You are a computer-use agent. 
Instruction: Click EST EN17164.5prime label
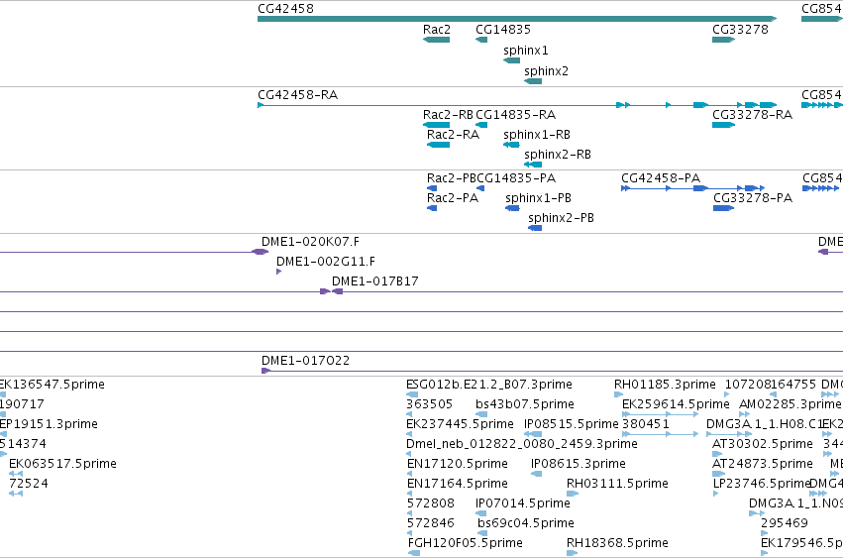pyautogui.click(x=458, y=484)
